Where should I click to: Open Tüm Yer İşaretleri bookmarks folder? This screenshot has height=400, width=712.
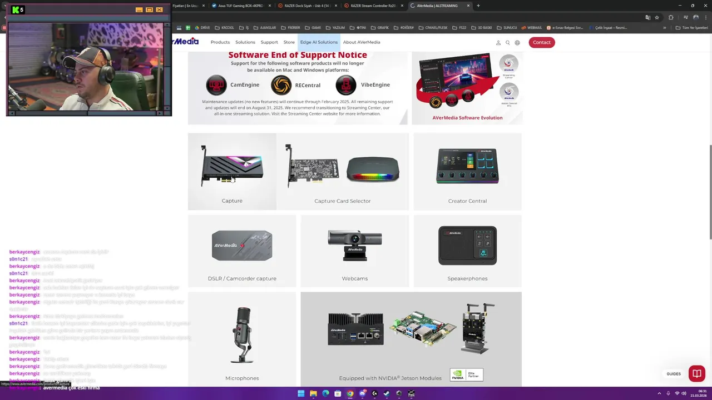pos(691,28)
